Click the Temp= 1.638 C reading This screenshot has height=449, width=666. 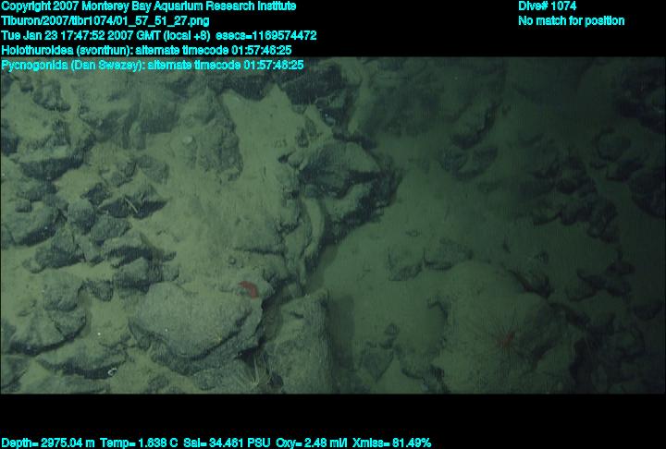click(139, 443)
